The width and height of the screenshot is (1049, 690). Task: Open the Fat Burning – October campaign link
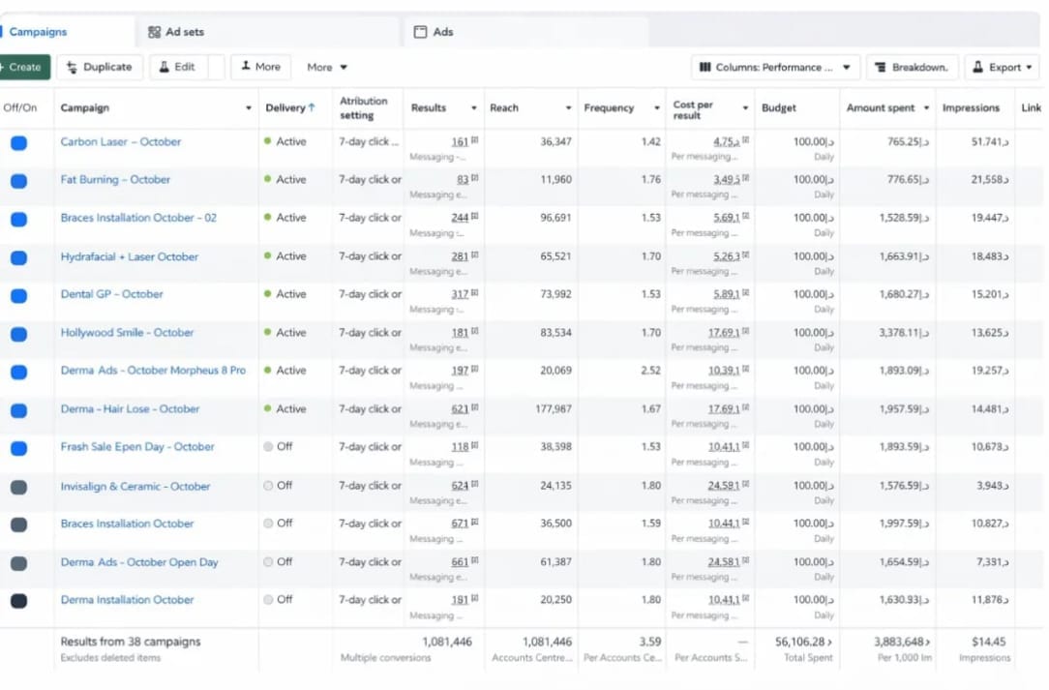[x=115, y=180]
